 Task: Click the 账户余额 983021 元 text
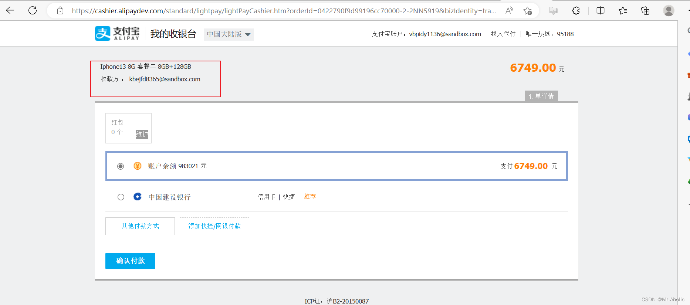tap(177, 166)
